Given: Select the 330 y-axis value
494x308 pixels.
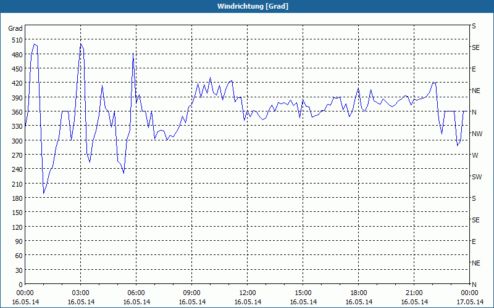Looking at the screenshot, I should coord(18,126).
